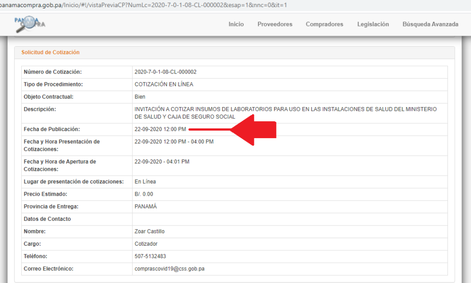
Task: Open the Compradores menu item
Action: 325,25
